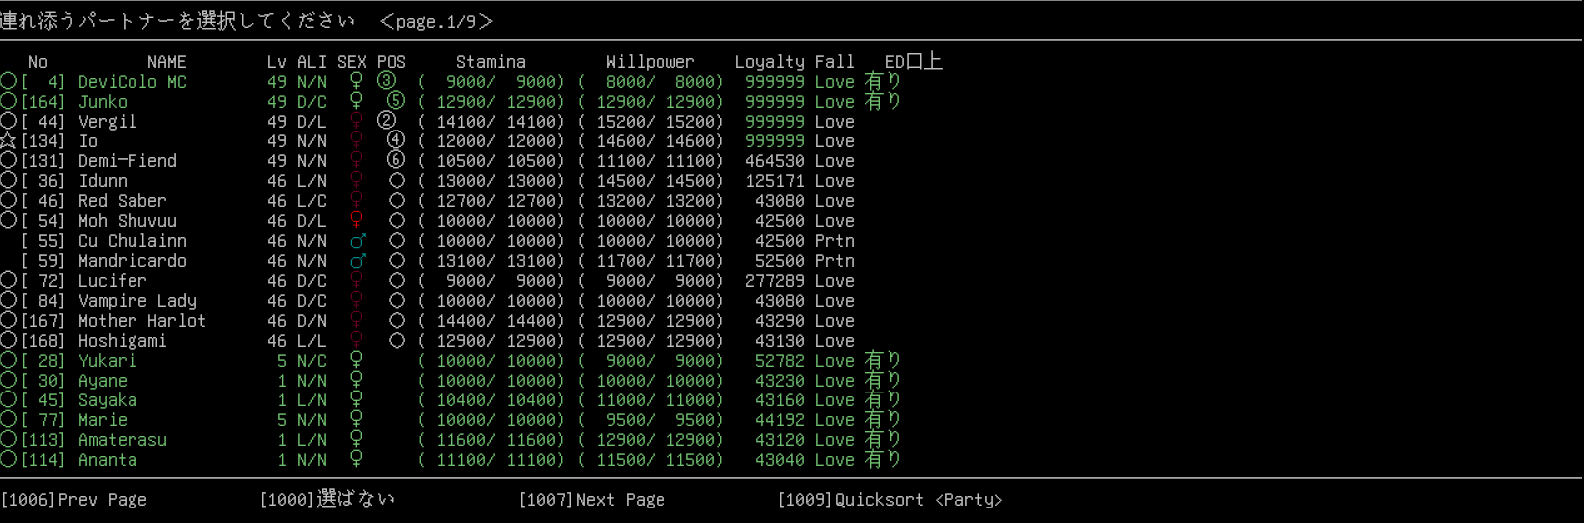Pick [ 44] Vergil as partner
Image resolution: width=1584 pixels, height=523 pixels.
tap(79, 122)
